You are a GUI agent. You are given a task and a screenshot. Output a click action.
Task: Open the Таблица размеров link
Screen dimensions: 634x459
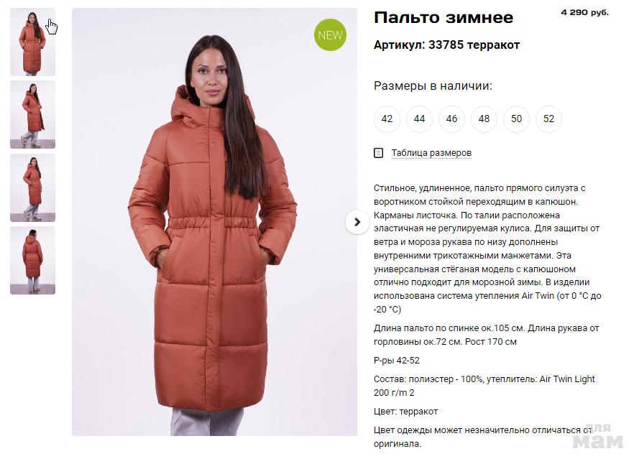pyautogui.click(x=431, y=153)
